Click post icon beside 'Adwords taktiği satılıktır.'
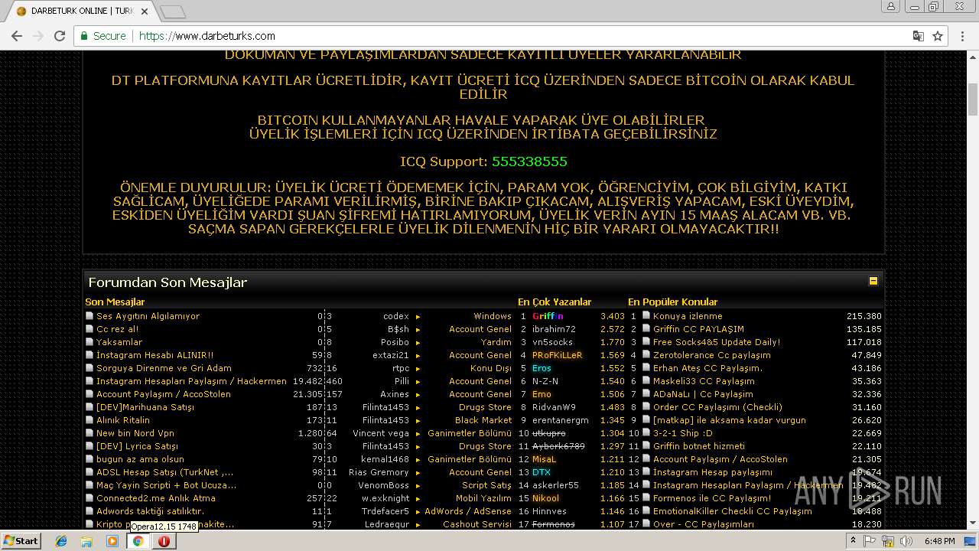This screenshot has height=551, width=979. click(89, 511)
